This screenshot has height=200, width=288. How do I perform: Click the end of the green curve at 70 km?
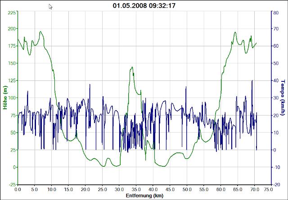point(256,43)
